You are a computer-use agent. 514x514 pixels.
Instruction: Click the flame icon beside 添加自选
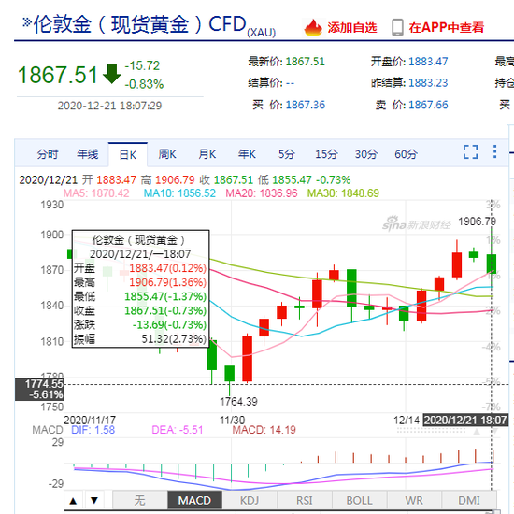(313, 27)
